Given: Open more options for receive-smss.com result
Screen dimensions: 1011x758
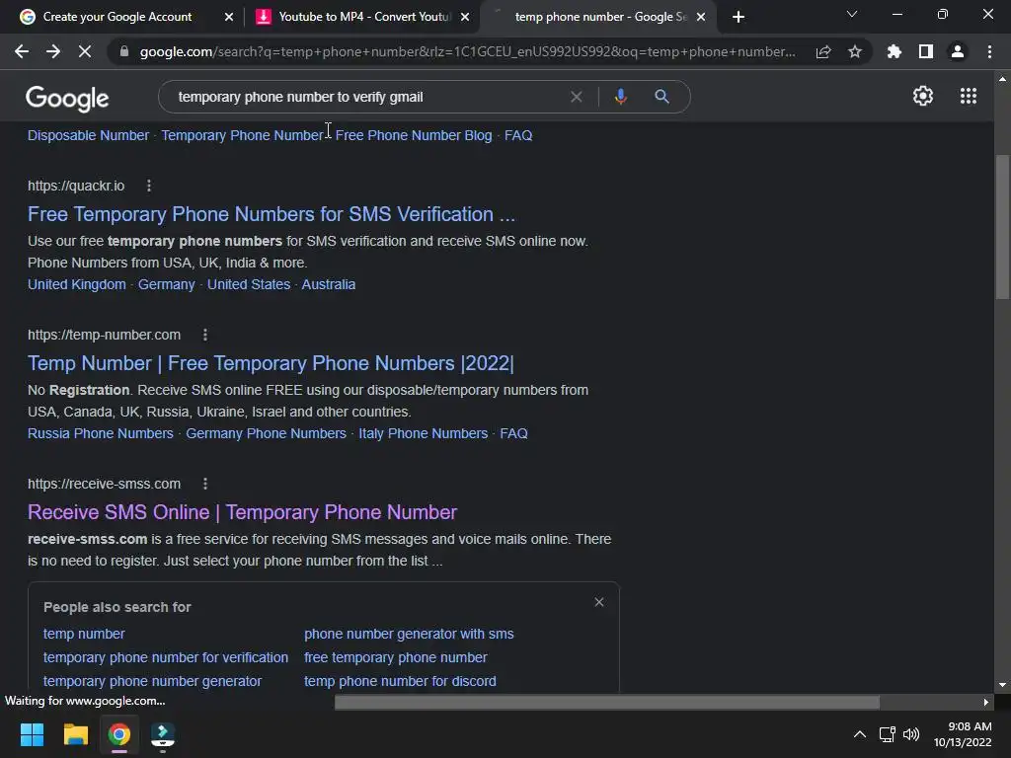Looking at the screenshot, I should point(205,484).
